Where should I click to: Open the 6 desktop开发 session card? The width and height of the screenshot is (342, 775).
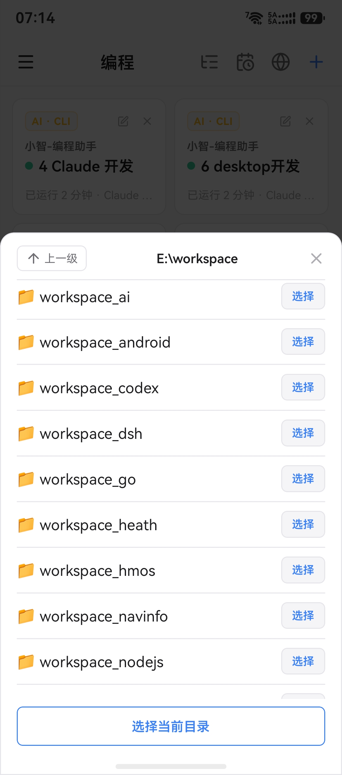tap(251, 157)
